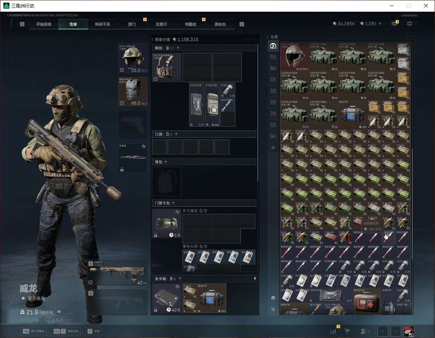The height and width of the screenshot is (338, 435).
Task: Swap the safe box using the arrows icon
Action: pyautogui.click(x=177, y=286)
